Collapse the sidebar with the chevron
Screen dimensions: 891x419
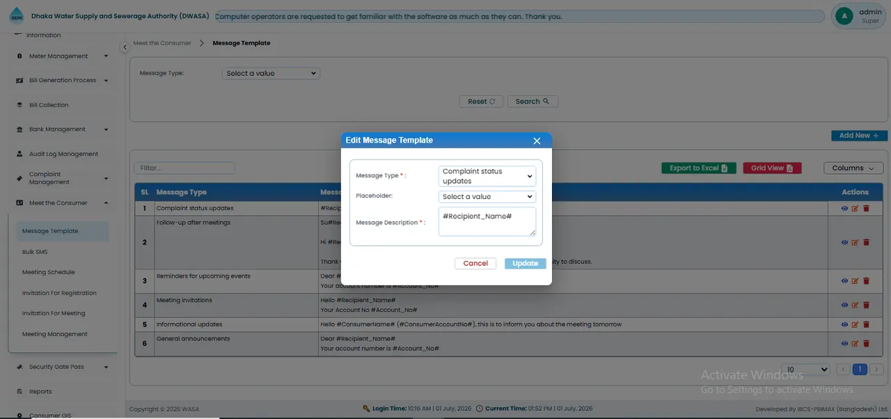pyautogui.click(x=125, y=47)
